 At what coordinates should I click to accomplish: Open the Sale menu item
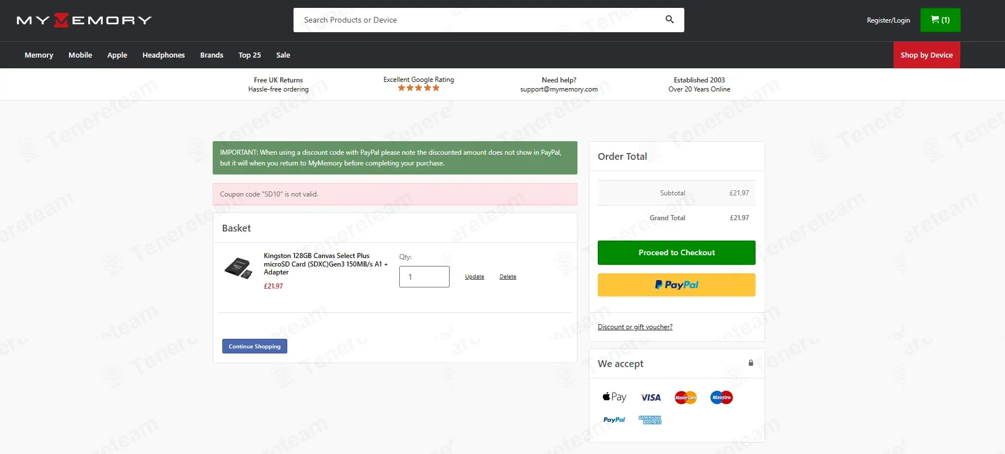pyautogui.click(x=283, y=55)
